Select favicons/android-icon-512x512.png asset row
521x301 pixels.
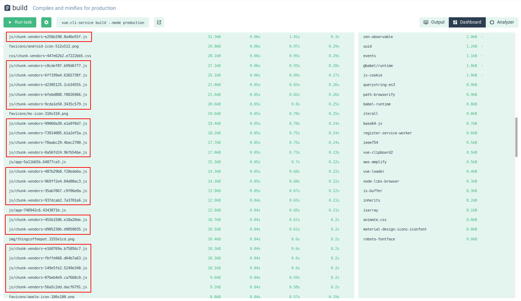pyautogui.click(x=44, y=46)
